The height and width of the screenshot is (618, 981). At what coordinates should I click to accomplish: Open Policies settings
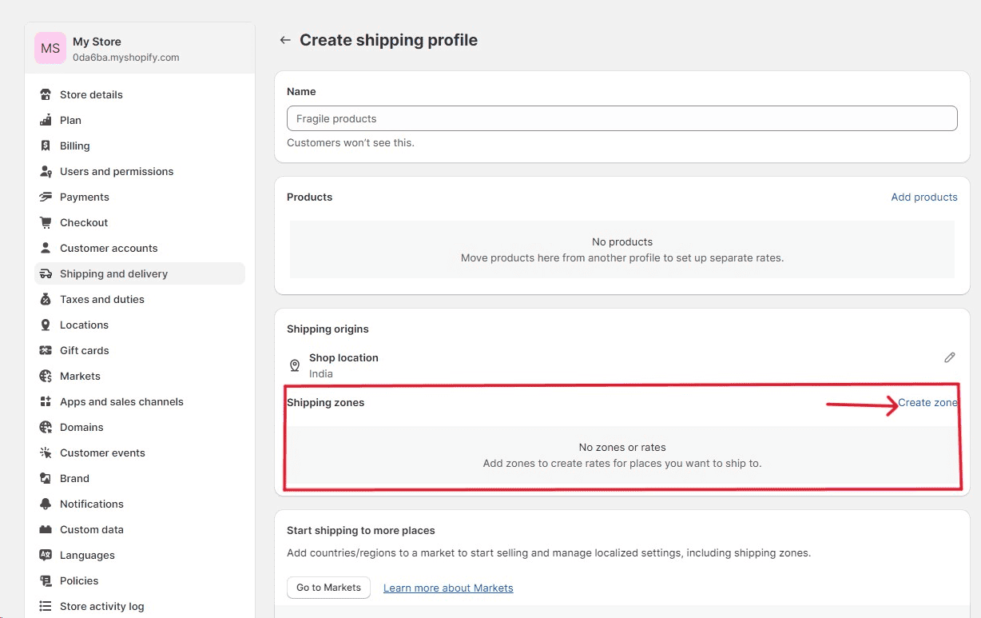pos(140,580)
